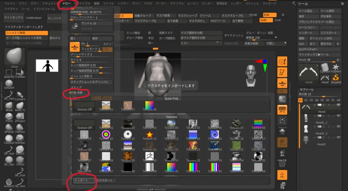
Task: Click the silhouette reference image thumbnail
Action: point(47,65)
